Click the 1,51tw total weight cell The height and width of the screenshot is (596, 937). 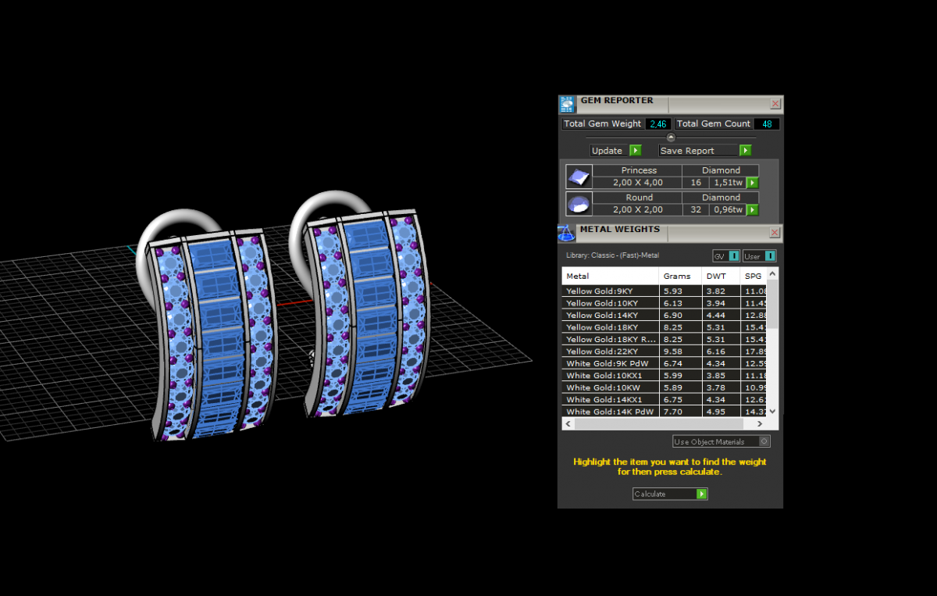tap(728, 183)
